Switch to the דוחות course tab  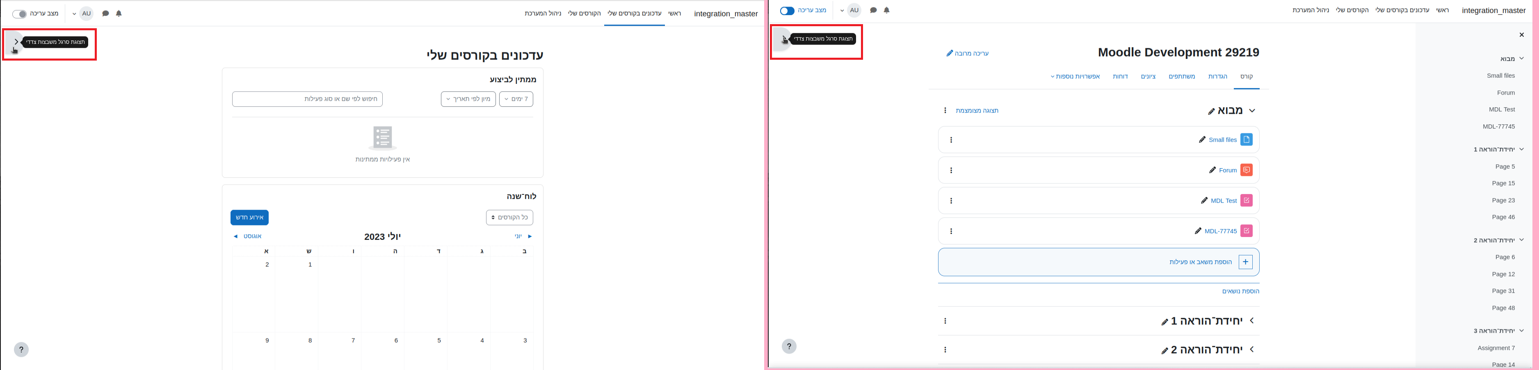pos(1120,76)
